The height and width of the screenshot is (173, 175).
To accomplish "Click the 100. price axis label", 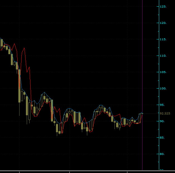I will 163,89.
